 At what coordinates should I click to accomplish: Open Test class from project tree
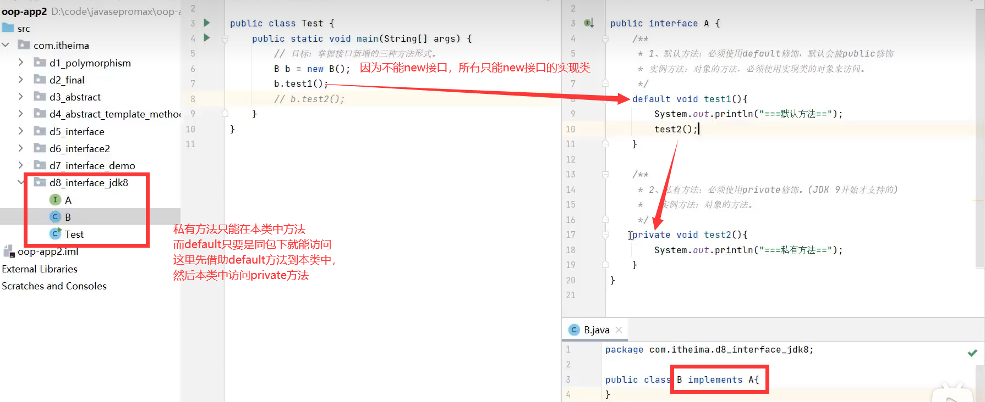74,234
